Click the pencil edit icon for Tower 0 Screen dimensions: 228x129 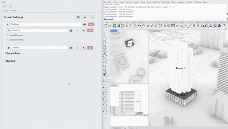(x=84, y=48)
